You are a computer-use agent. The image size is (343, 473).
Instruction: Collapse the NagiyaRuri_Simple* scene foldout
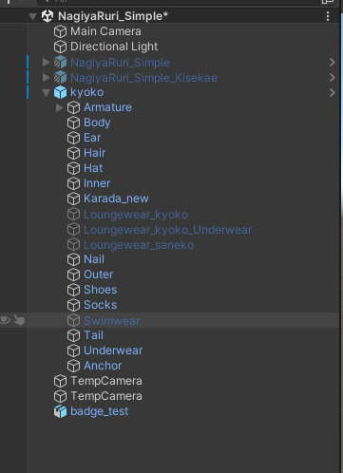point(32,16)
